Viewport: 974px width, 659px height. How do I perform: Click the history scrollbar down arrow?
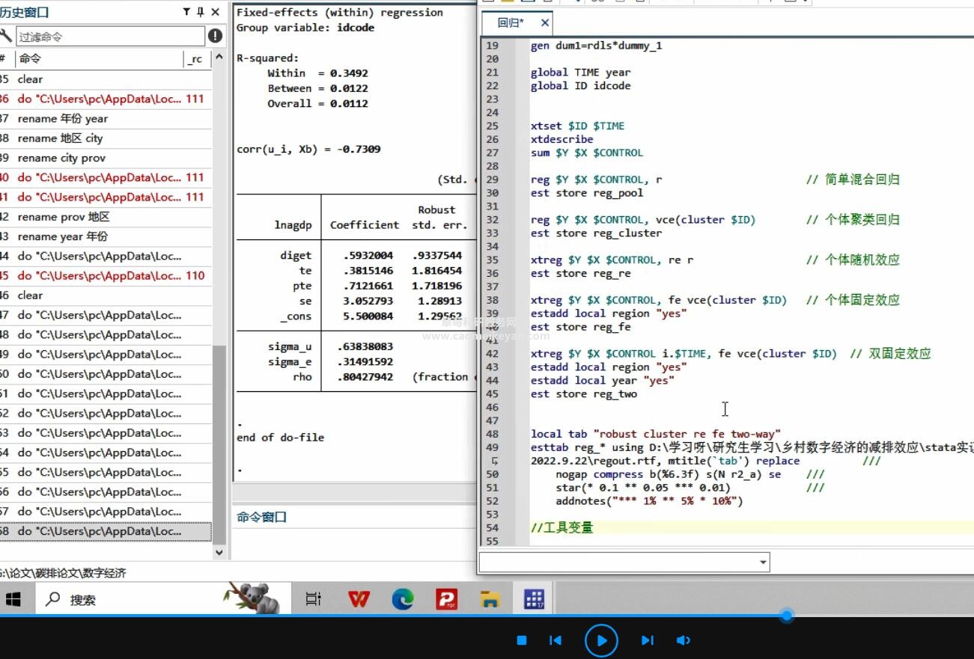219,552
